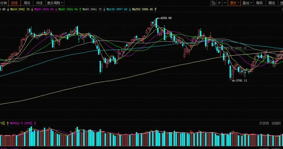Click the MAVOL2:5.290亿 volume label

[21, 124]
